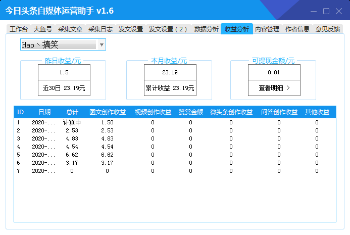The height and width of the screenshot is (235, 350).
Task: Minimize the window from title bar
Action: click(314, 11)
